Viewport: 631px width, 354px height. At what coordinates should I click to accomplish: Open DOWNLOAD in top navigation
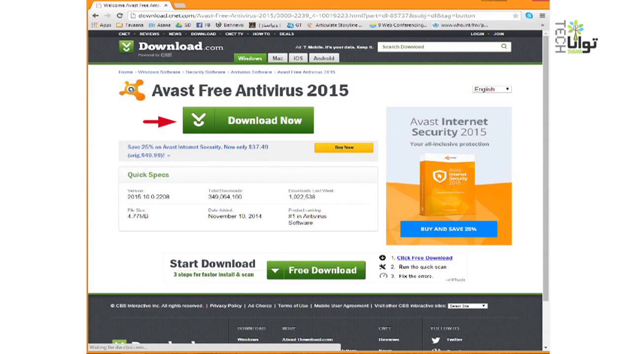click(x=204, y=34)
